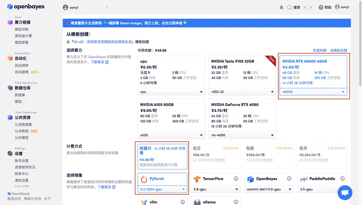Image resolution: width=362 pixels, height=205 pixels.
Task: Click the TensorFlow logo icon
Action: tap(197, 179)
